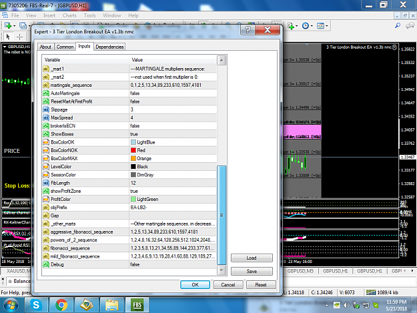Click the LightGreen ProfitColor swatch

(133, 199)
